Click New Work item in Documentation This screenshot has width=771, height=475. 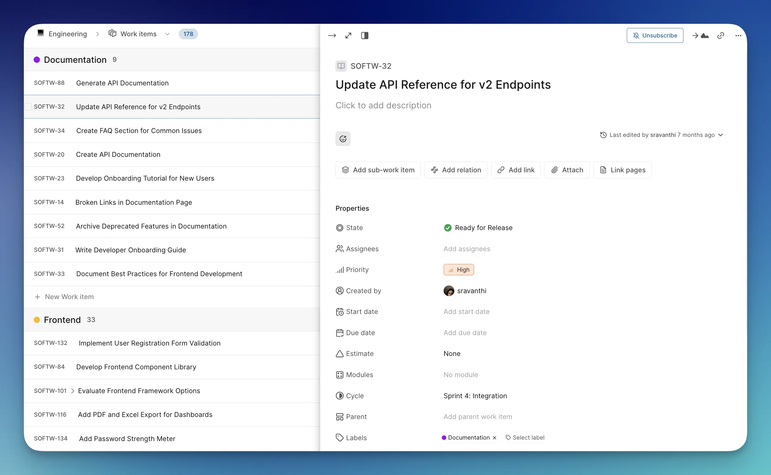pyautogui.click(x=64, y=297)
